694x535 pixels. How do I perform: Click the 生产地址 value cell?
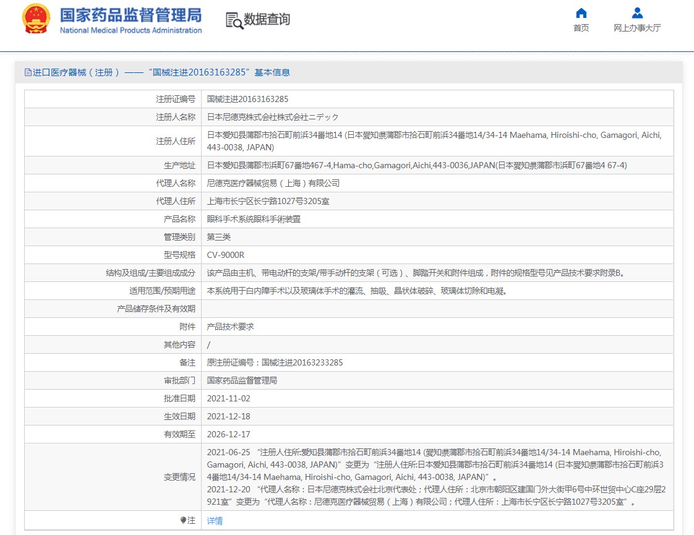(x=416, y=165)
